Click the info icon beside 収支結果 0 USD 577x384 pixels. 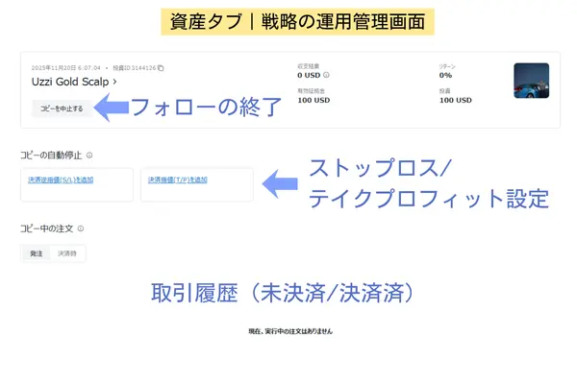click(x=327, y=75)
